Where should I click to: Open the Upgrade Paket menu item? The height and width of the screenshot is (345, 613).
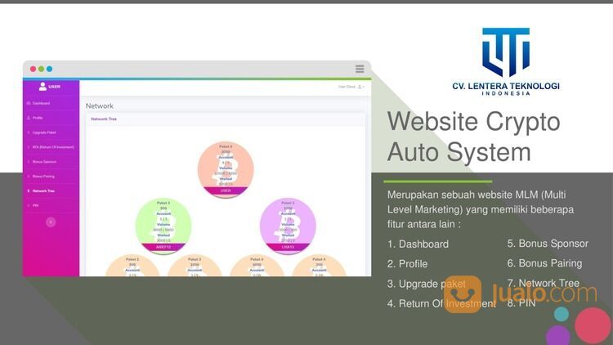point(44,132)
